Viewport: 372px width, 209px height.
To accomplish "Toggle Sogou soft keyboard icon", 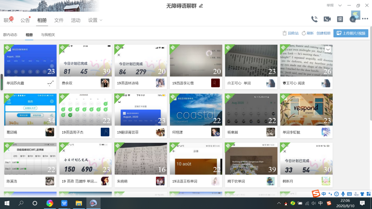I will click(349, 194).
